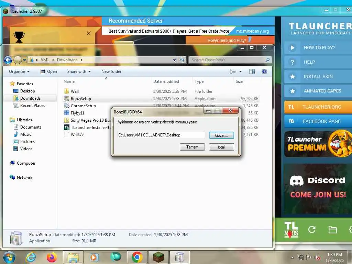Open Google Chrome from the taskbar
This screenshot has height=264, width=352.
coord(137,257)
